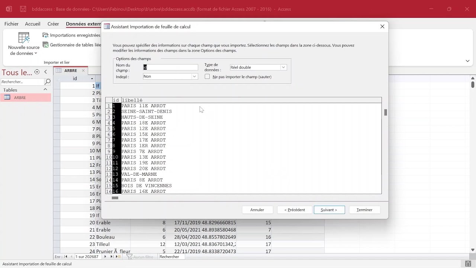Viewport: 476px width, 268px height.
Task: Focus the Rechercher box in navigation pane
Action: coord(22,82)
